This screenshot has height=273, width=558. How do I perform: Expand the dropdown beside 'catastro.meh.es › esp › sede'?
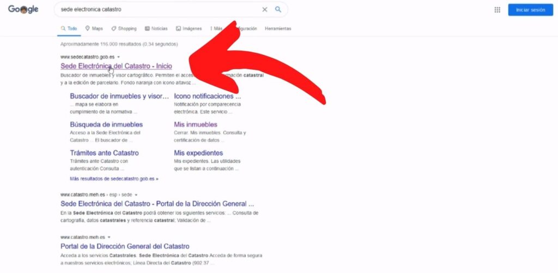pyautogui.click(x=136, y=195)
